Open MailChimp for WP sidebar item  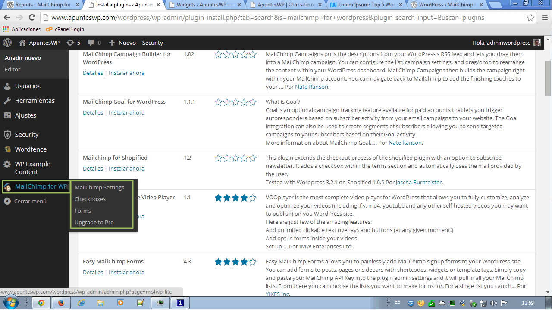pyautogui.click(x=35, y=186)
